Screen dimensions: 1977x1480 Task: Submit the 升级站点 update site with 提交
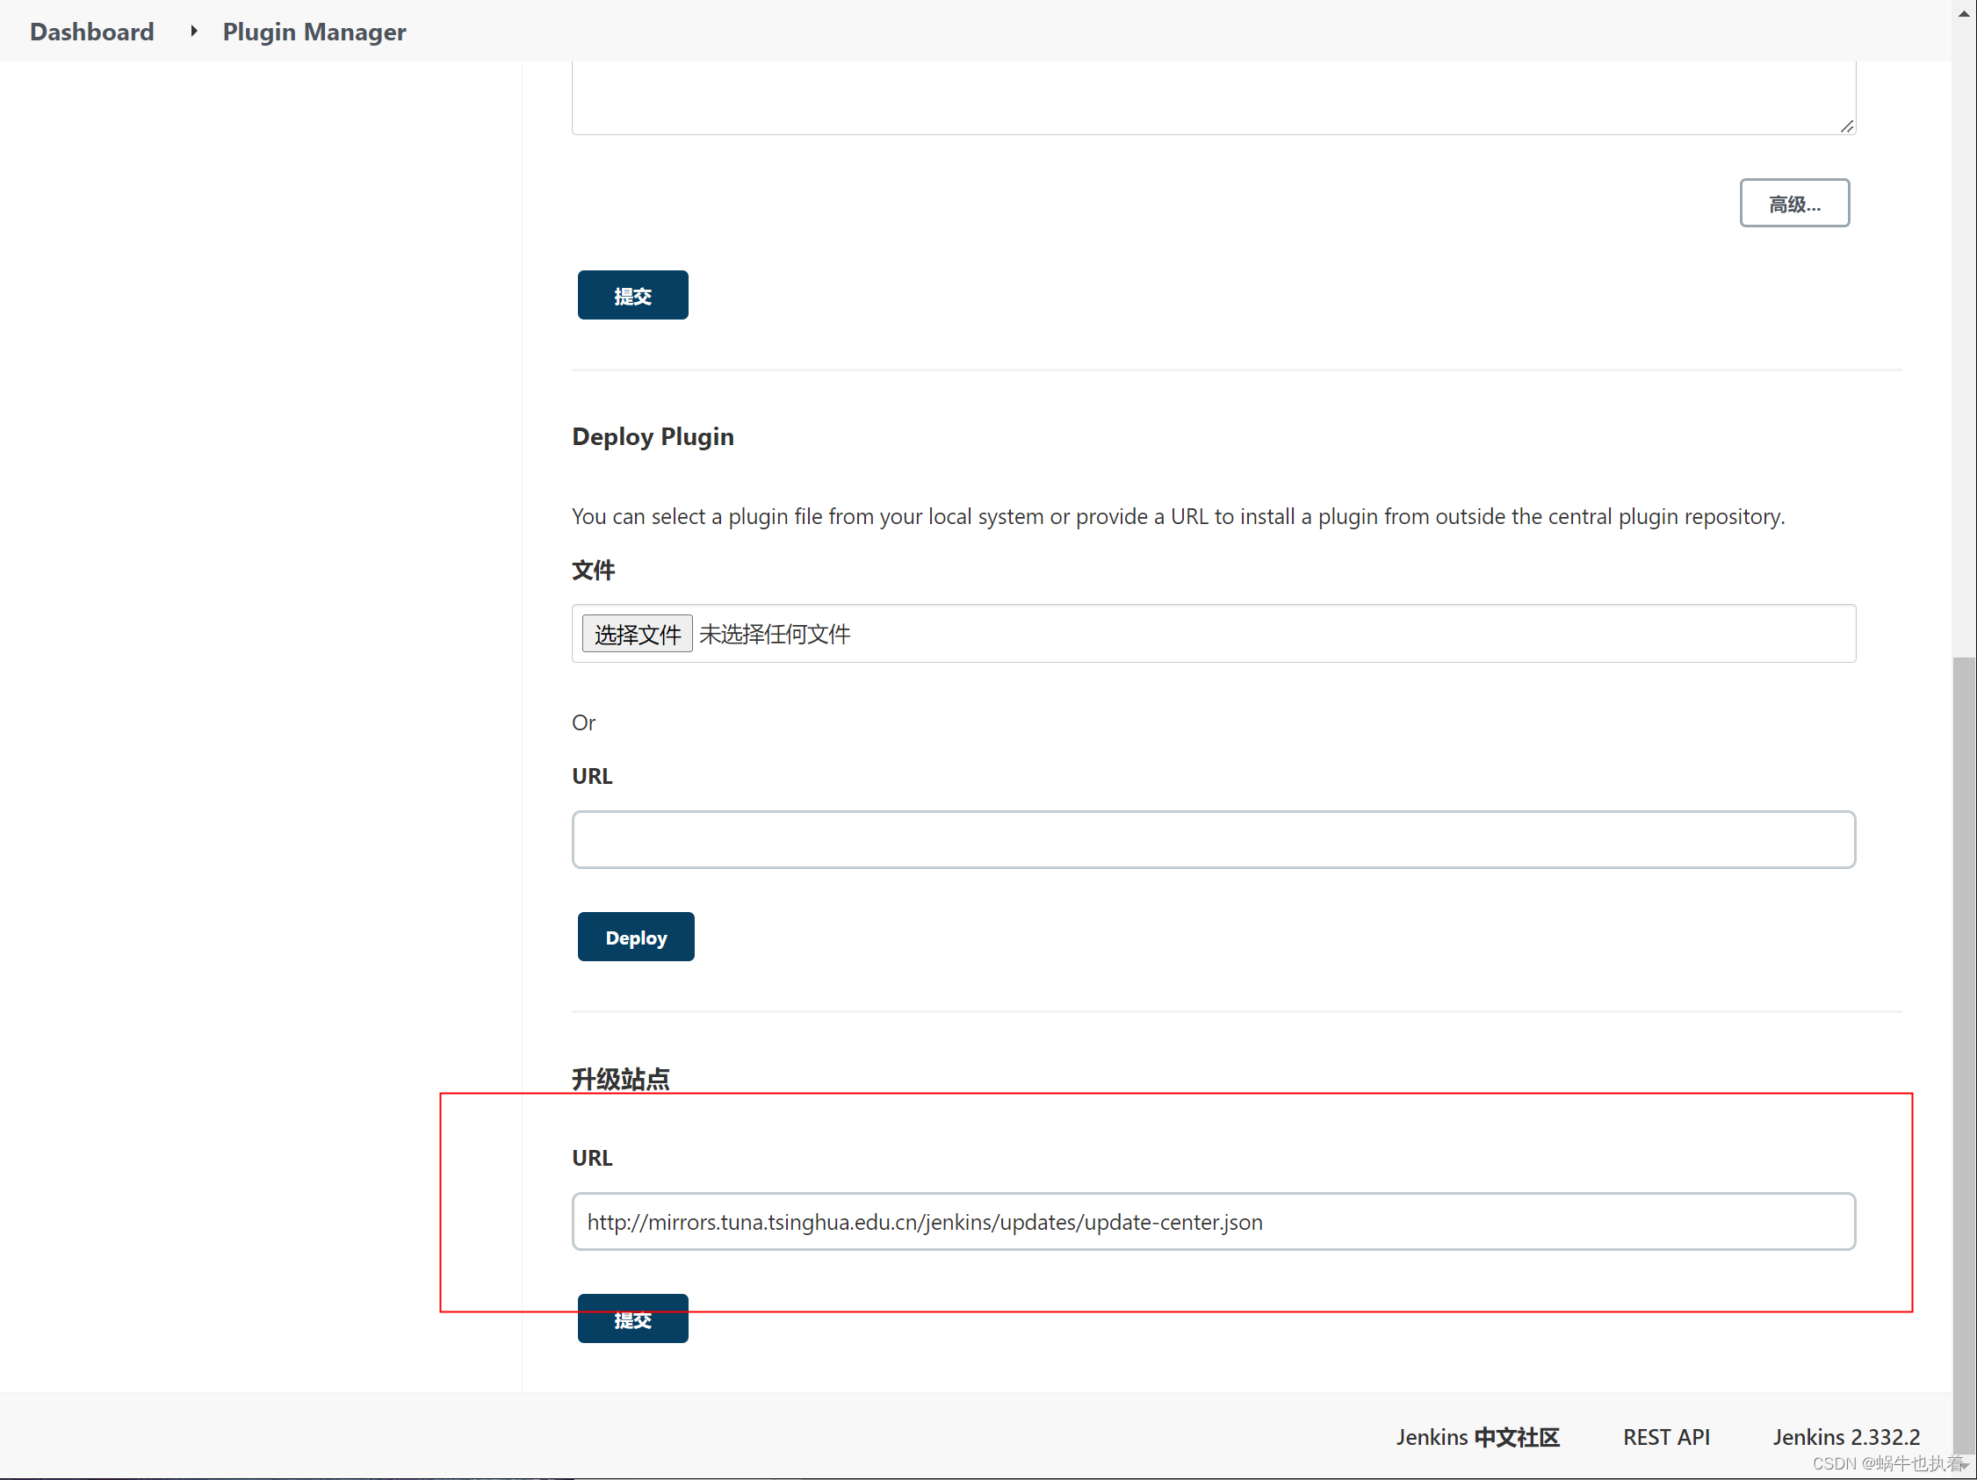coord(631,1318)
